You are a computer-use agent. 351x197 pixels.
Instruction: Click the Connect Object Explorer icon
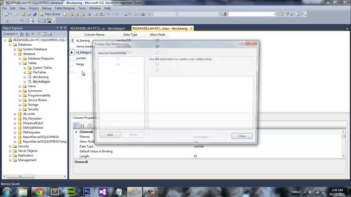coord(21,34)
